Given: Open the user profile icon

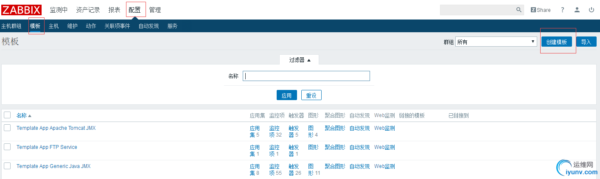Looking at the screenshot, I should [x=577, y=10].
